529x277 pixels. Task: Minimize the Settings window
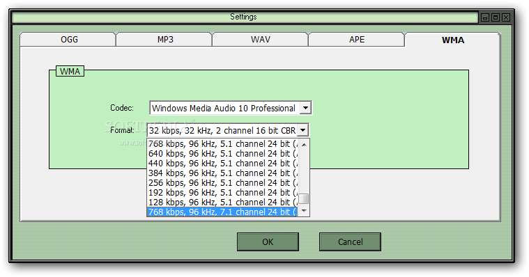click(x=485, y=17)
